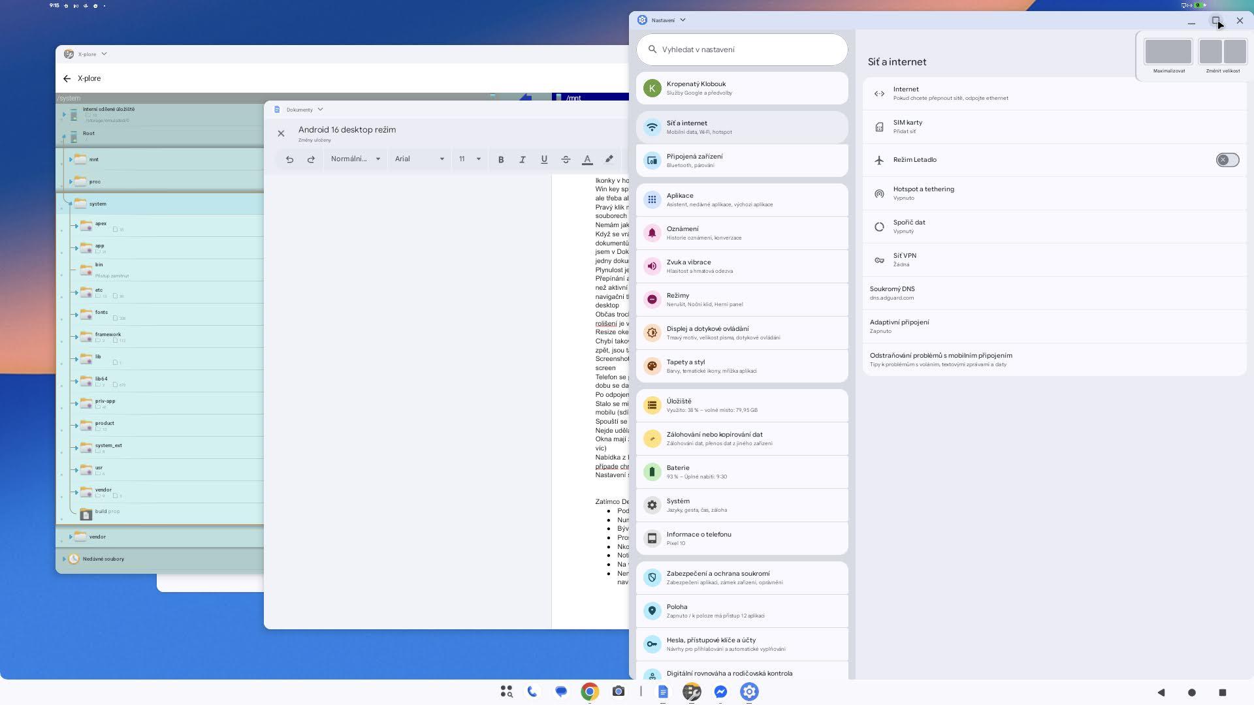This screenshot has height=705, width=1254.
Task: Open Síť VPN settings
Action: [x=1054, y=260]
